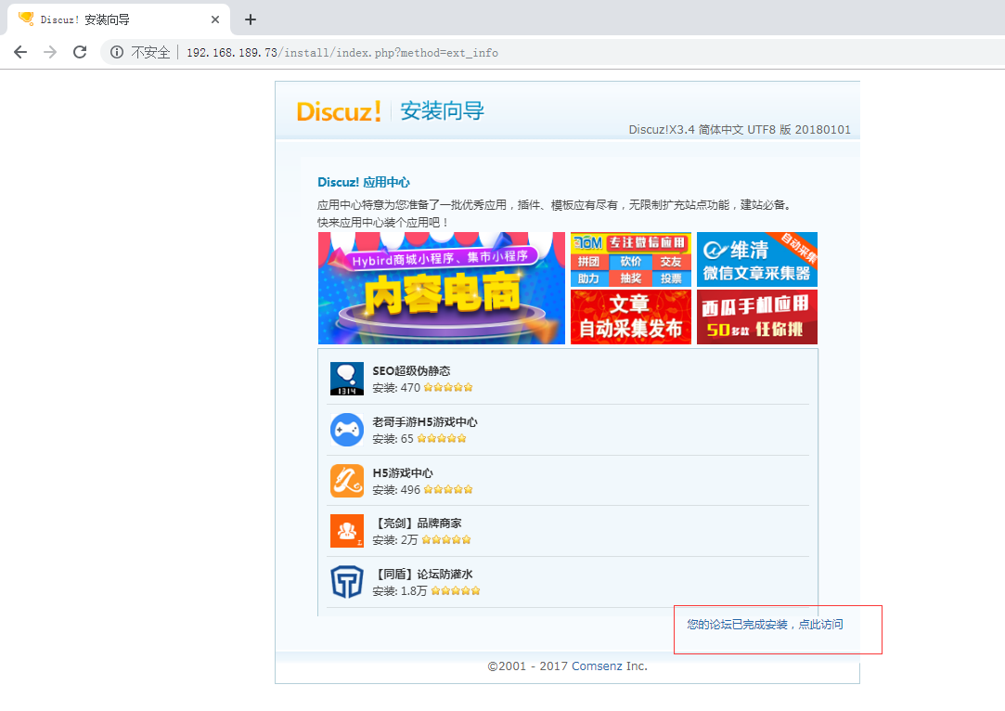Open the SEO超级伪静态 app icon
Screen dimensions: 1005x711
point(347,379)
